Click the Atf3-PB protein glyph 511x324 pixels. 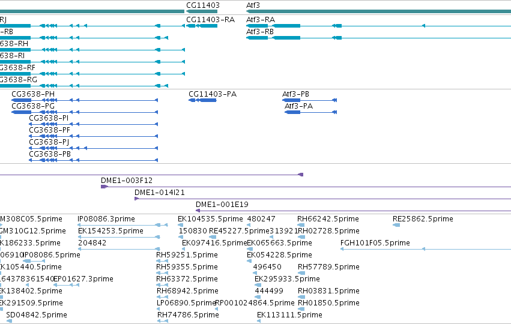tap(309, 100)
